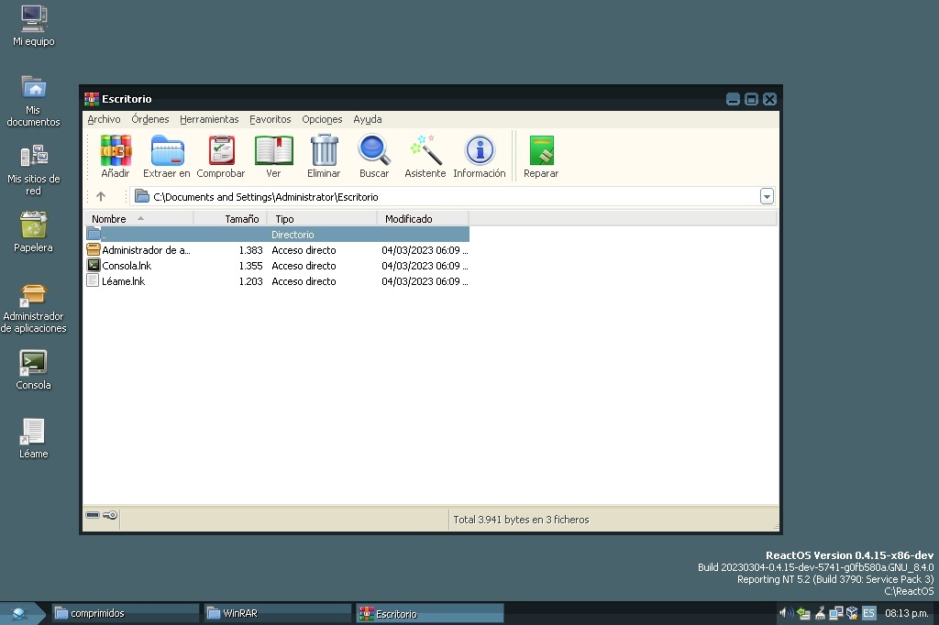Switch to WinRAR taskbar button
The image size is (939, 625).
pyautogui.click(x=277, y=613)
